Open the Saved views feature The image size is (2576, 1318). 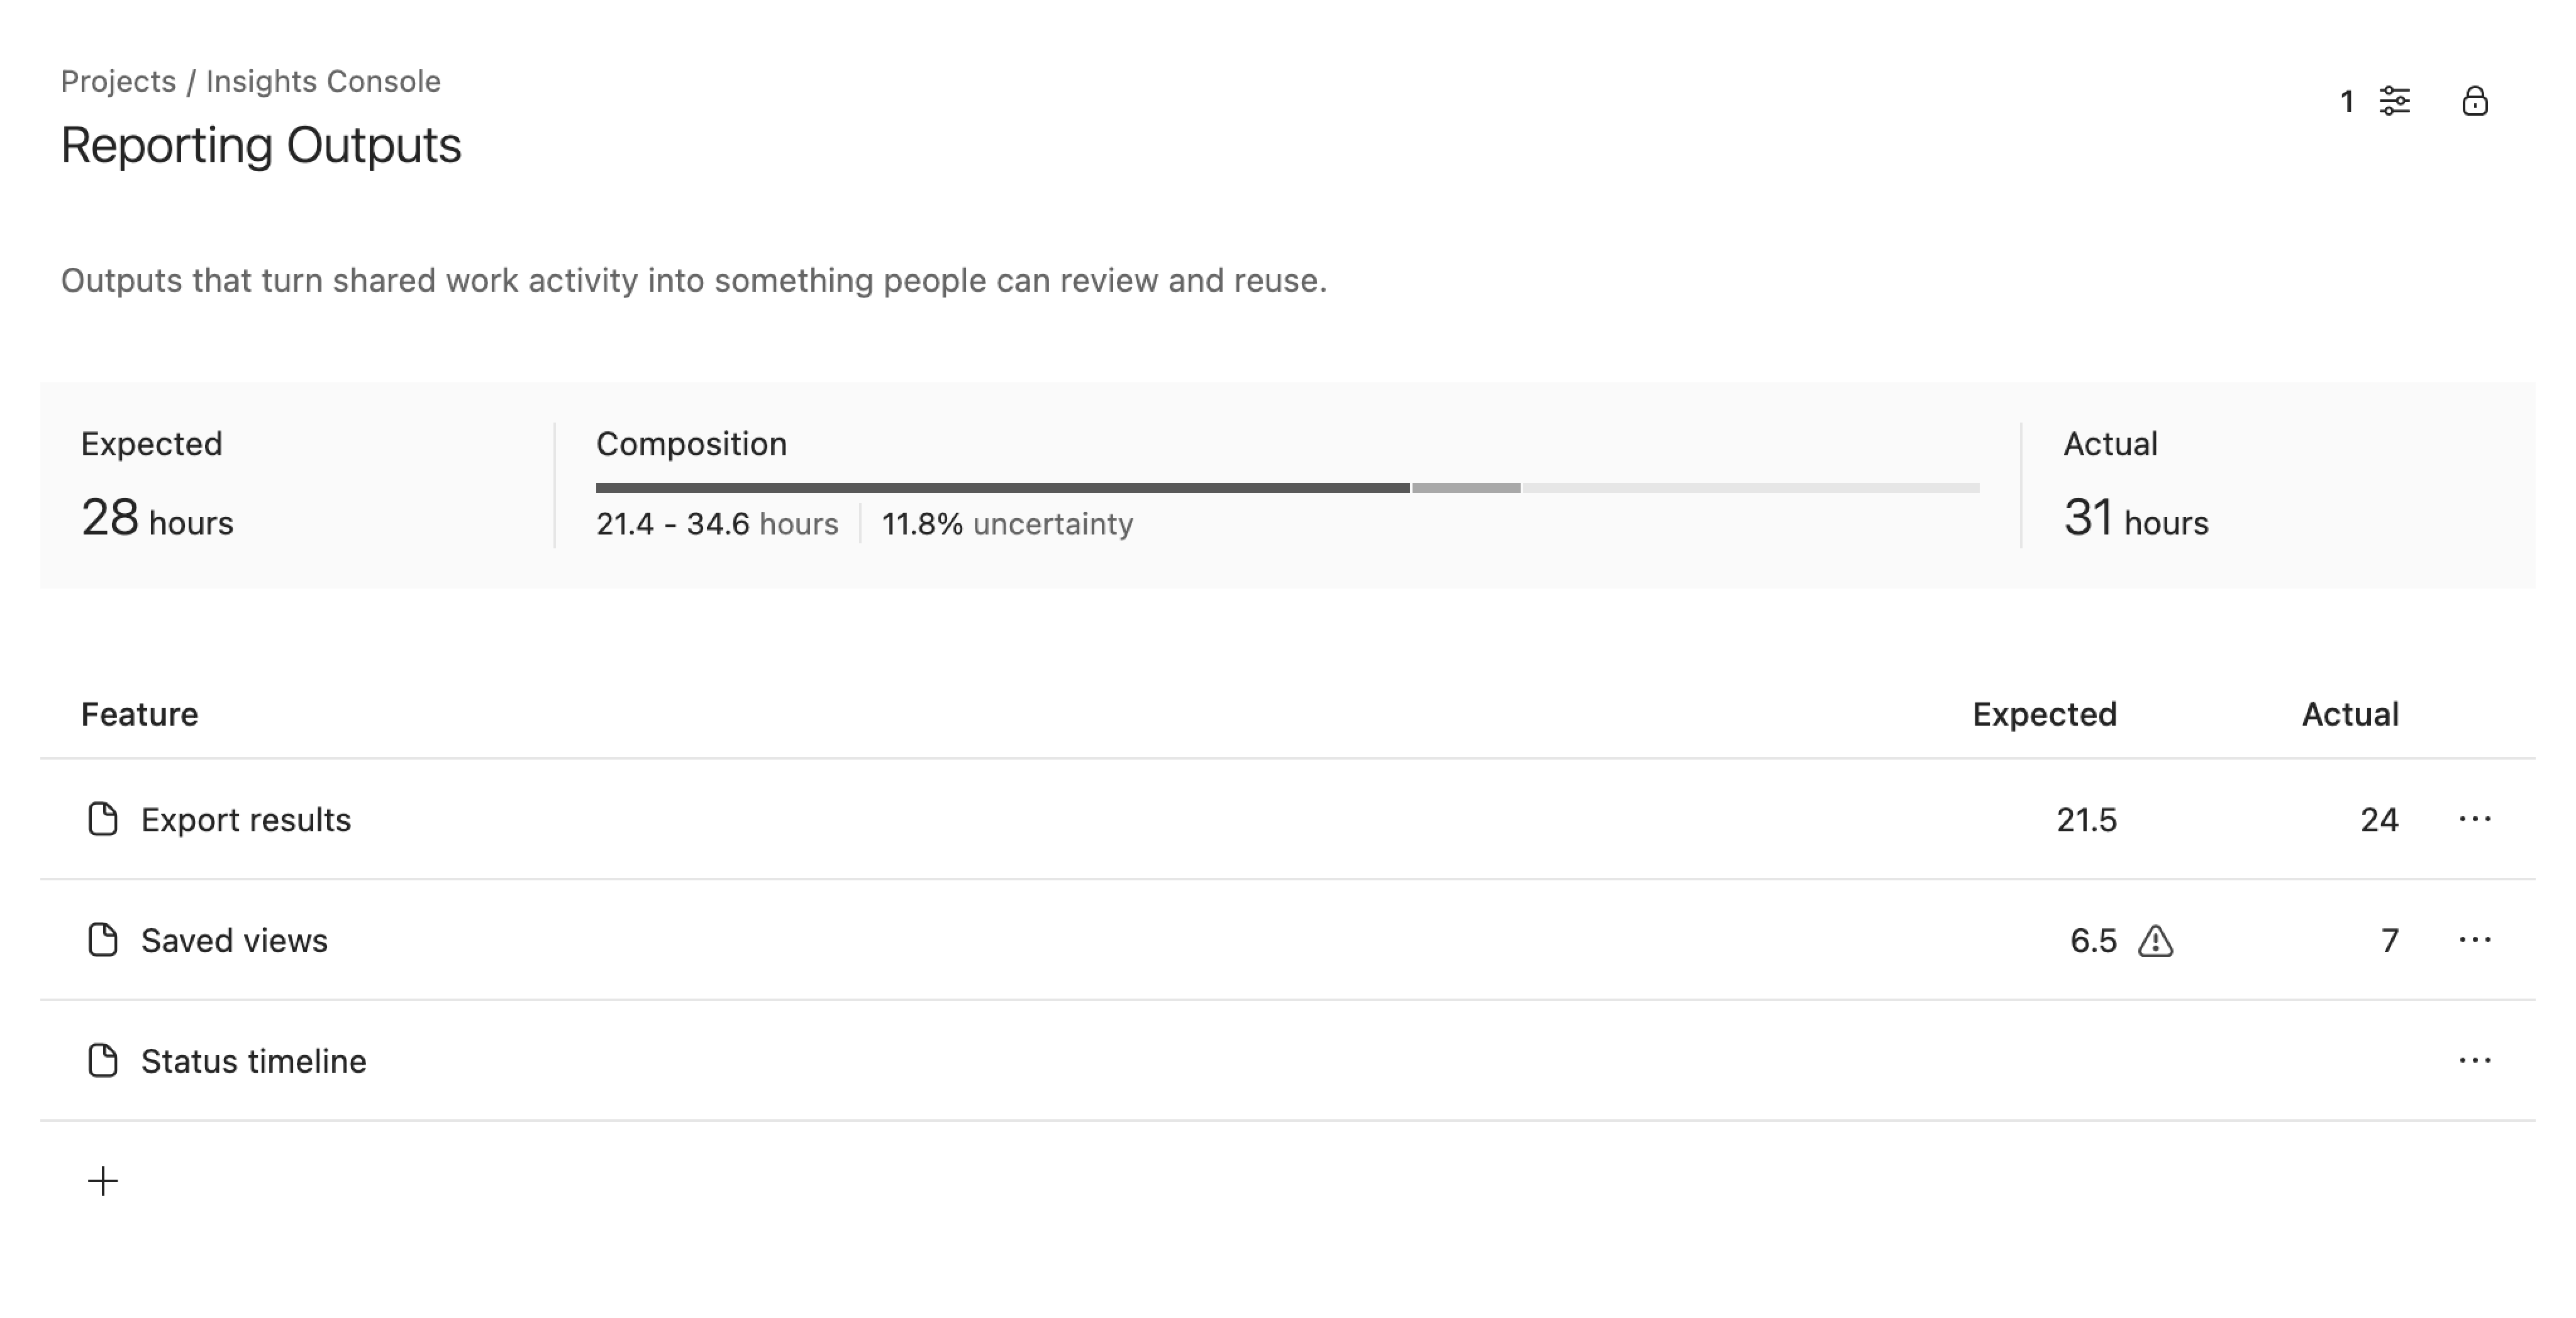(x=234, y=941)
